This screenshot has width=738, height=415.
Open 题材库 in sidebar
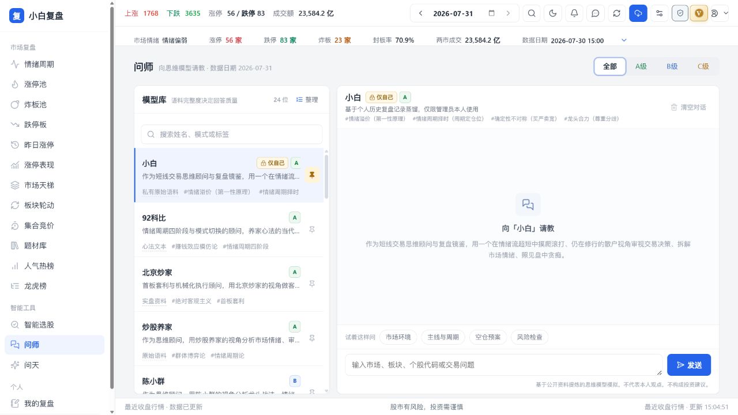pyautogui.click(x=54, y=246)
